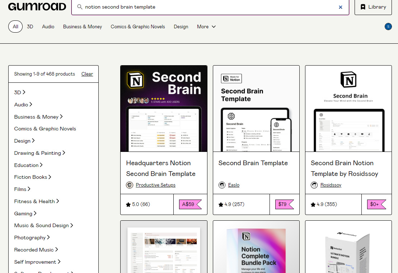Expand the Design sidebar category

pyautogui.click(x=24, y=141)
